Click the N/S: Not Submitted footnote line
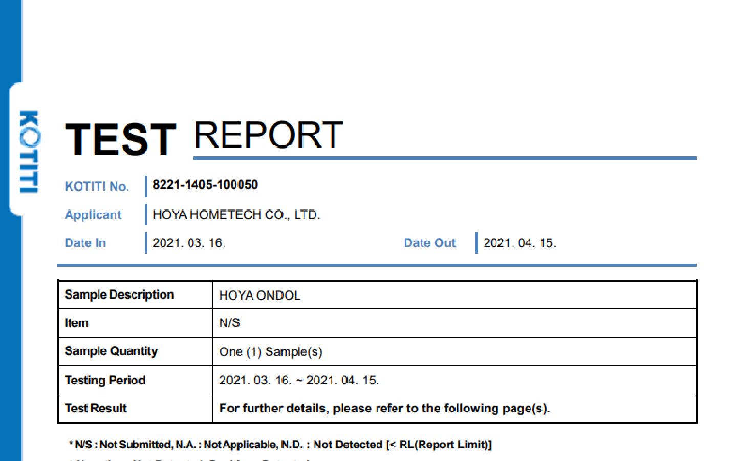Image resolution: width=737 pixels, height=461 pixels. click(280, 445)
